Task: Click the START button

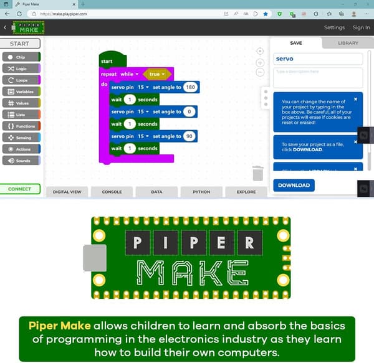Action: tap(20, 44)
